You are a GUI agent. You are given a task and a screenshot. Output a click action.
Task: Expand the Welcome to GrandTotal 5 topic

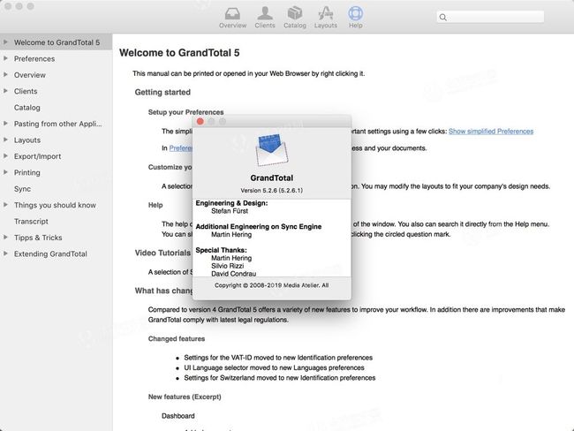[5, 42]
